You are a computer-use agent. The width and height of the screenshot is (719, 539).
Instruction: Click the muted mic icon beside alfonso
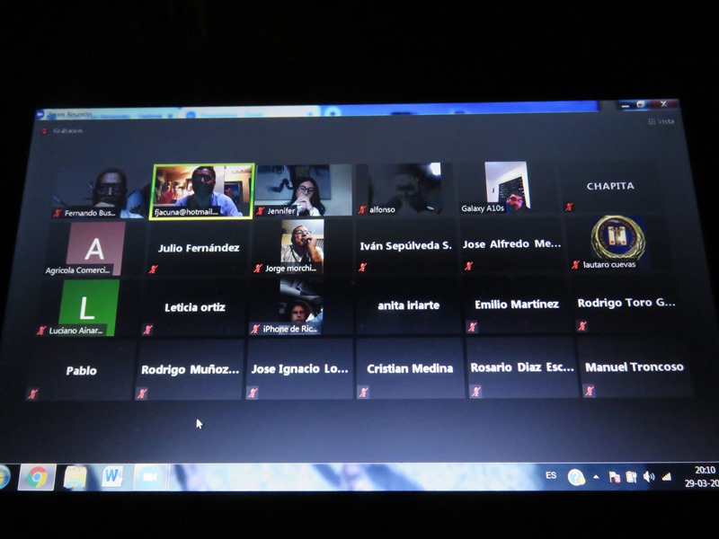(x=362, y=209)
